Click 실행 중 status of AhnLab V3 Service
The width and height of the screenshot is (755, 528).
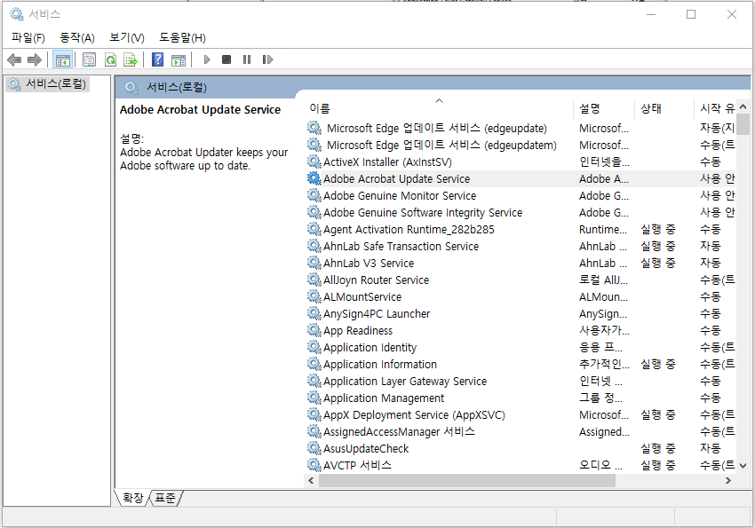pos(657,263)
